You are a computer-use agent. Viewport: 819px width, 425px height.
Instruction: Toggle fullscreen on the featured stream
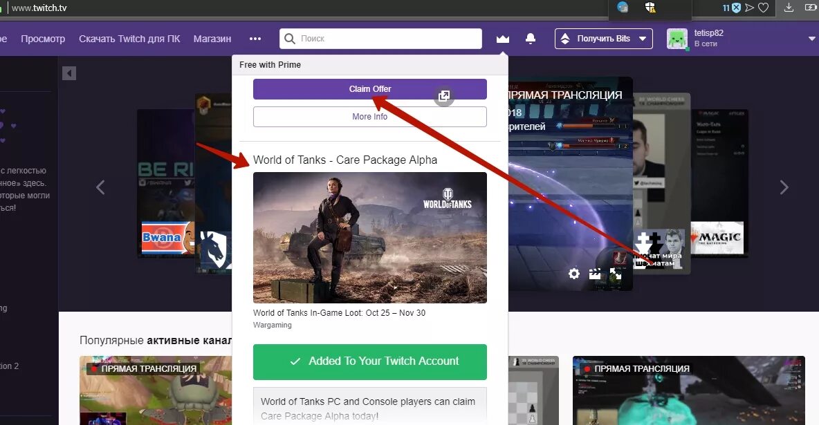[616, 274]
